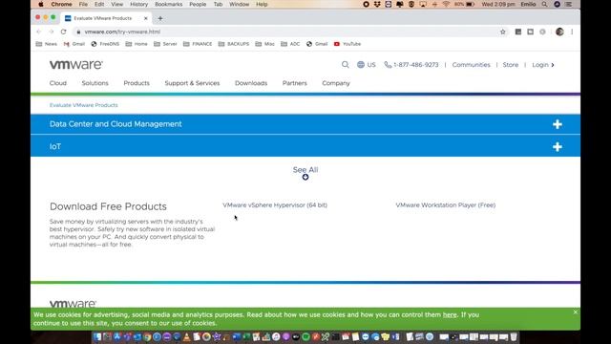Open the Company navigation menu
Image resolution: width=611 pixels, height=344 pixels.
click(x=336, y=83)
